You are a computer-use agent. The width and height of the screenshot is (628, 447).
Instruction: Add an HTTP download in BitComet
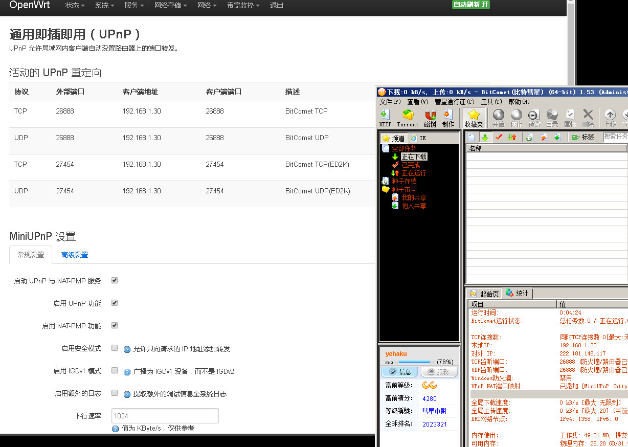click(x=385, y=118)
